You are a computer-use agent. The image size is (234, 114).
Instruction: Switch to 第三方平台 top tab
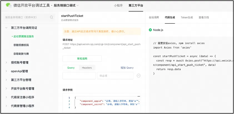pos(136,6)
